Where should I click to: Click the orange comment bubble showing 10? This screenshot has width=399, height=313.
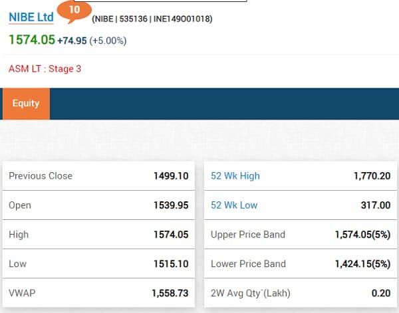pyautogui.click(x=74, y=11)
